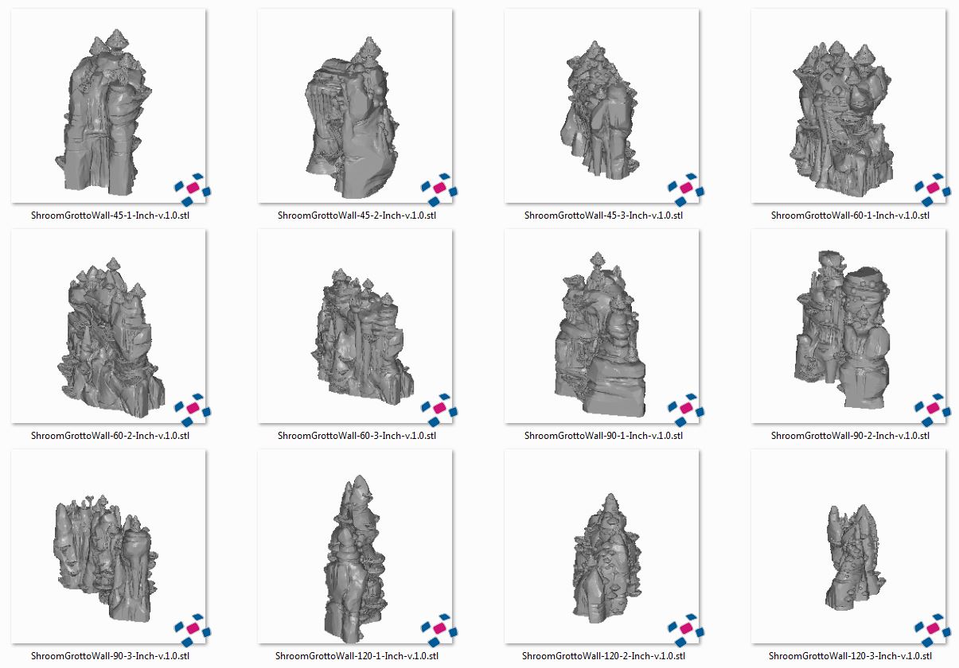Click the filename ShroomGrottoWall-60-1-Inch-v.1.0.stl
Viewport: 959px width, 668px height.
pos(850,216)
